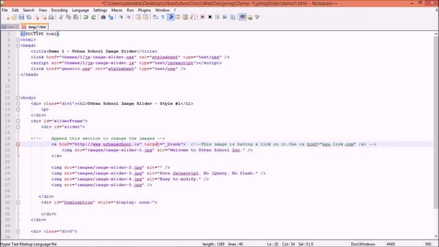The height and width of the screenshot is (247, 439).
Task: Toggle word wrap in the toolbar
Action: [x=156, y=17]
